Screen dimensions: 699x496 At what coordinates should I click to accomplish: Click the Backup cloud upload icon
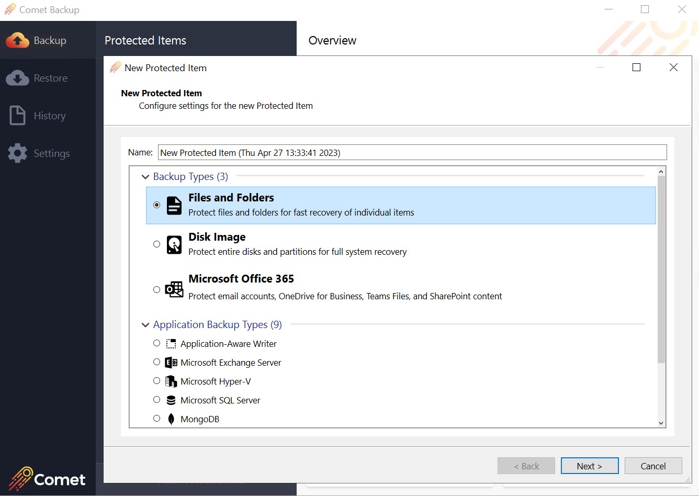(17, 40)
